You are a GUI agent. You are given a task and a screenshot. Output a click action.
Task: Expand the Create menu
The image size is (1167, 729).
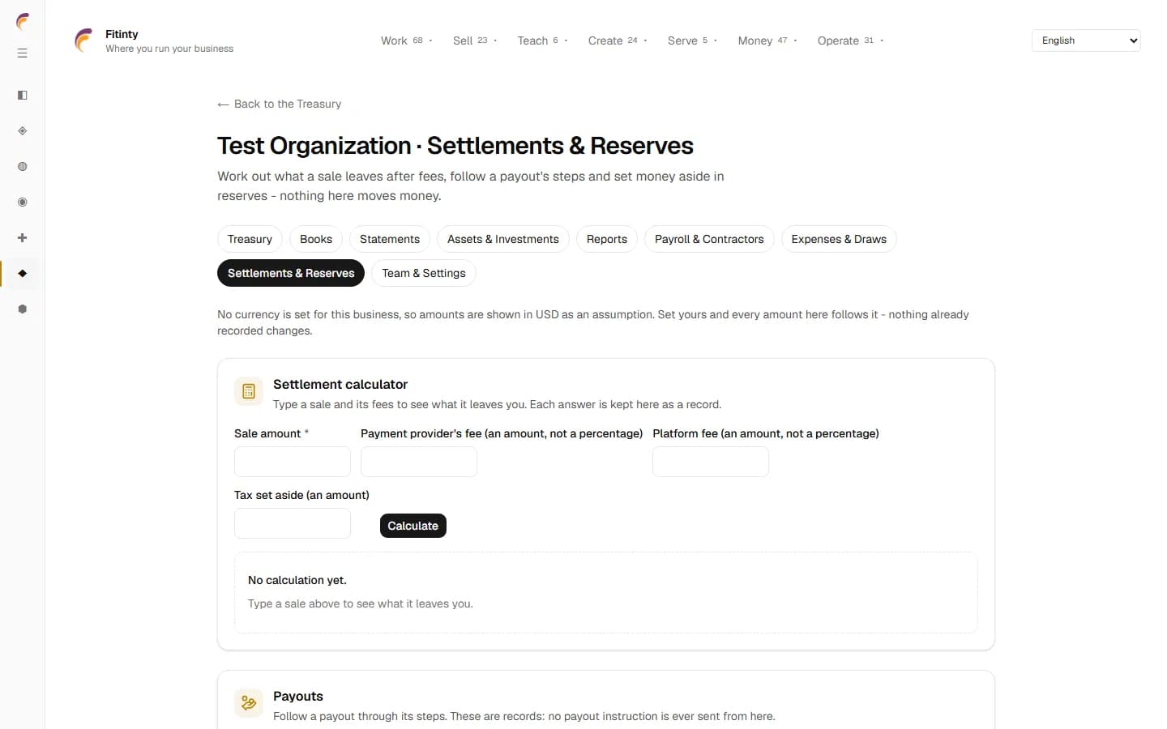coord(618,40)
